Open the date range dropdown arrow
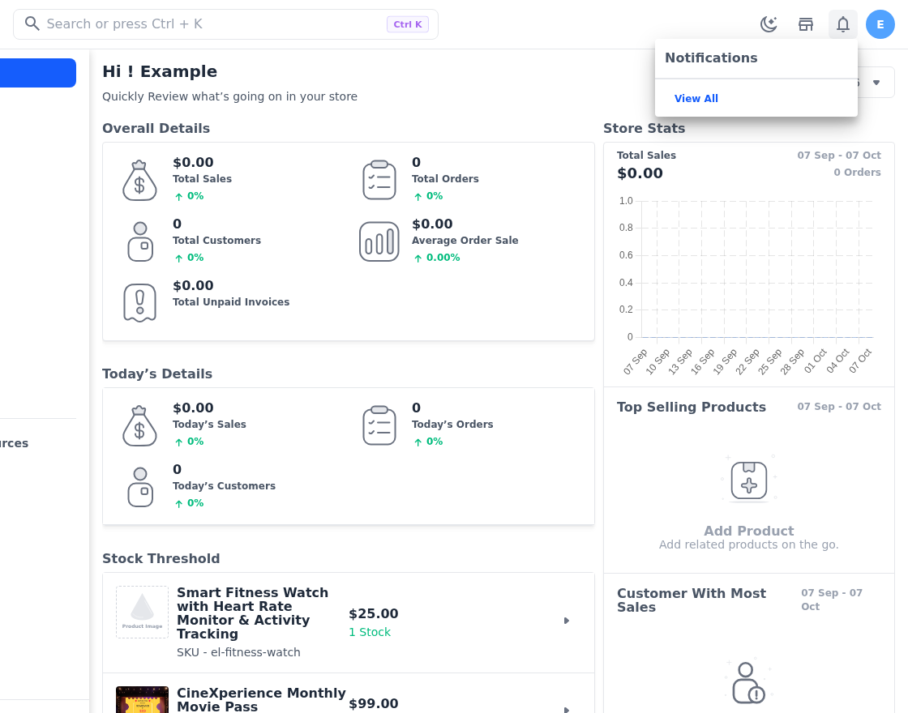Screen dimensions: 908x713 coord(876,82)
